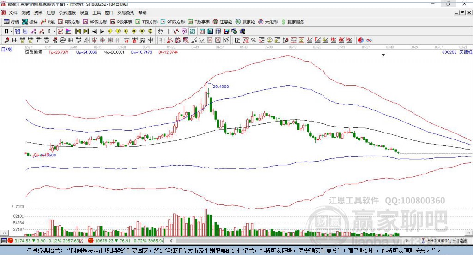Click the colorful gradient triangle icon

click(68, 31)
